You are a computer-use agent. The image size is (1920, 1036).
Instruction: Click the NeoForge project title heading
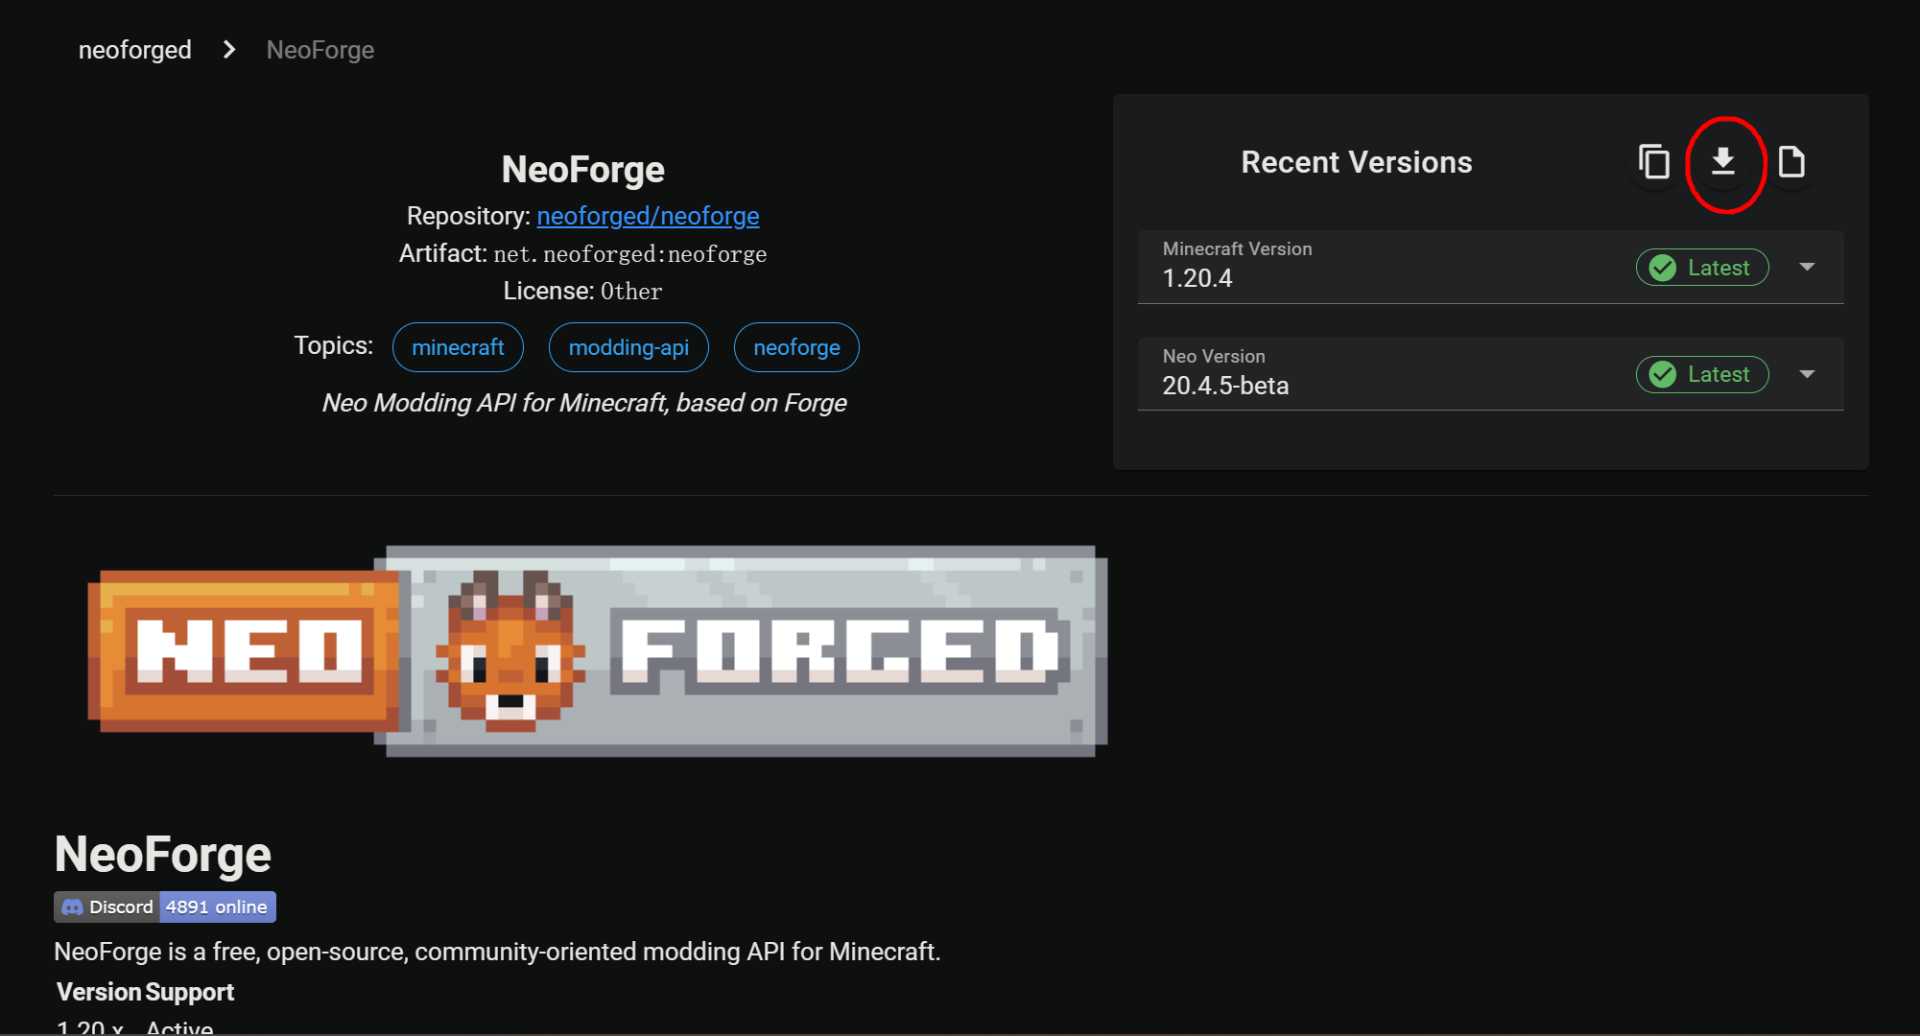tap(582, 170)
